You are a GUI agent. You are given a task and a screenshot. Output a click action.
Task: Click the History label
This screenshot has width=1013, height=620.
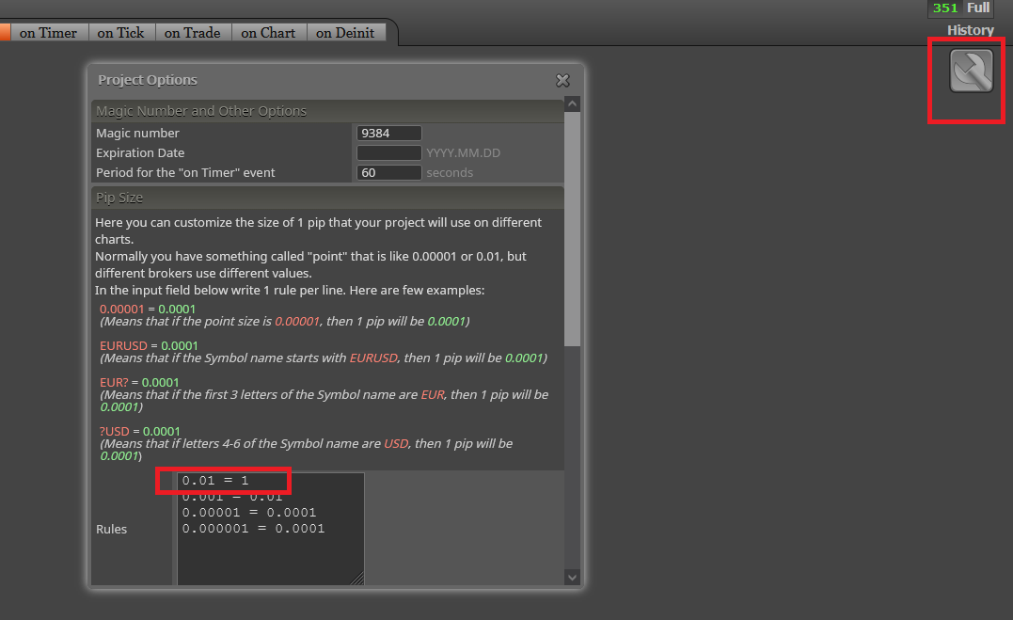coord(971,30)
